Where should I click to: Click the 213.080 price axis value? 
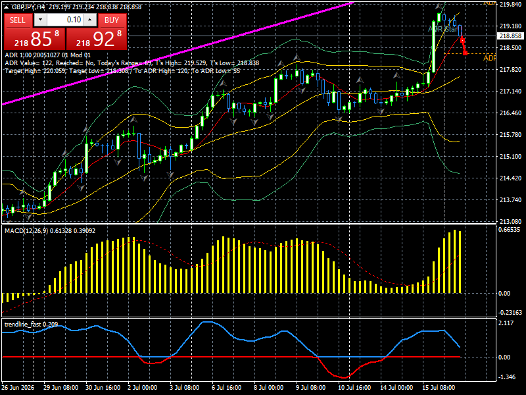[511, 222]
